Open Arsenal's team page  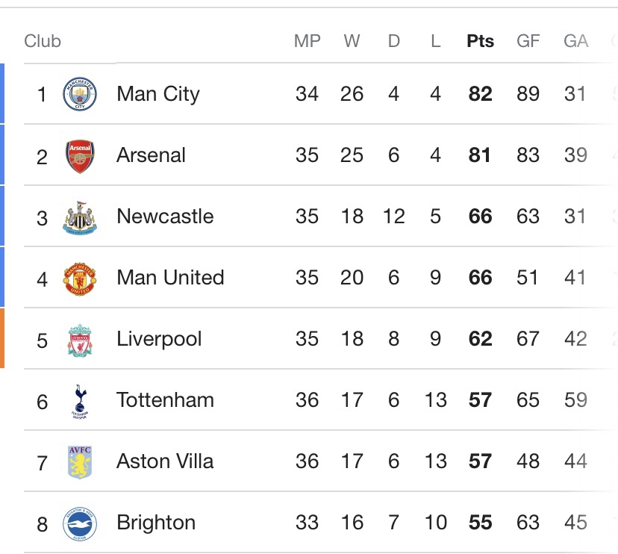point(152,155)
